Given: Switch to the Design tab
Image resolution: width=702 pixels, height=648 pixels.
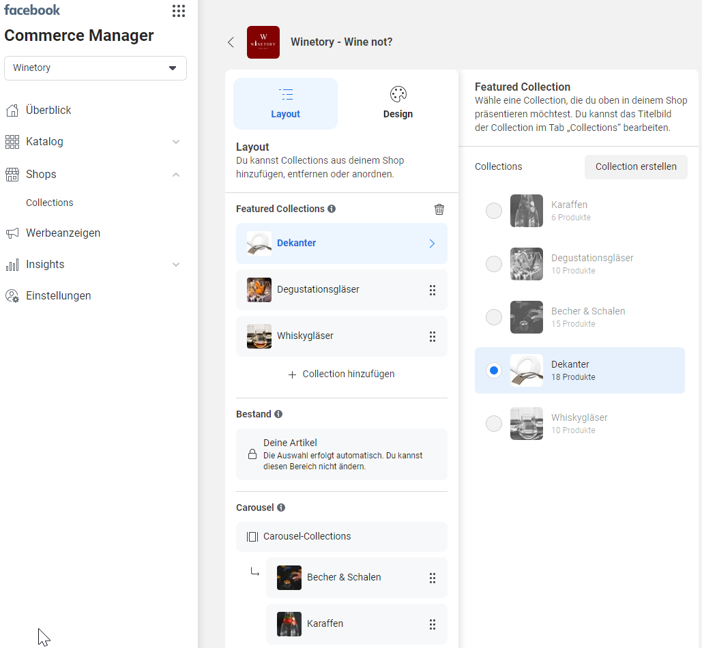Looking at the screenshot, I should point(398,104).
